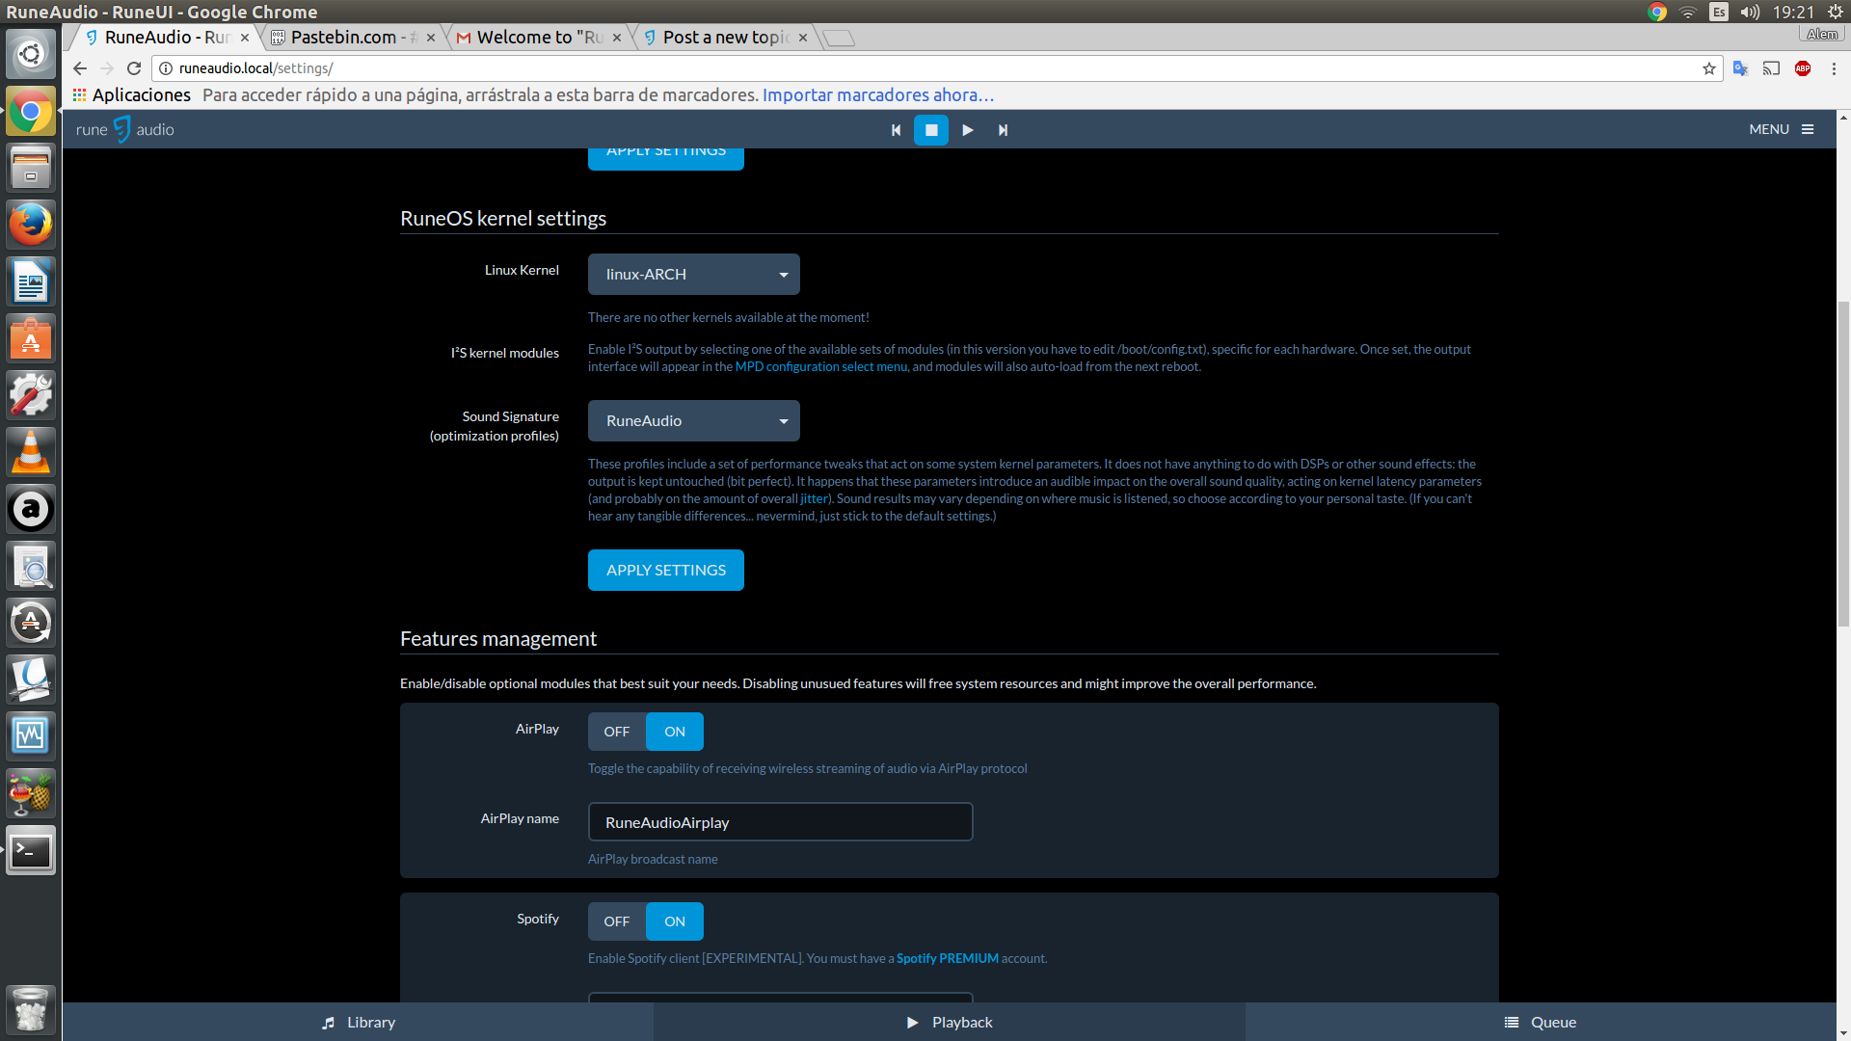Viewport: 1851px width, 1041px height.
Task: Launch VLC media player
Action: click(31, 453)
